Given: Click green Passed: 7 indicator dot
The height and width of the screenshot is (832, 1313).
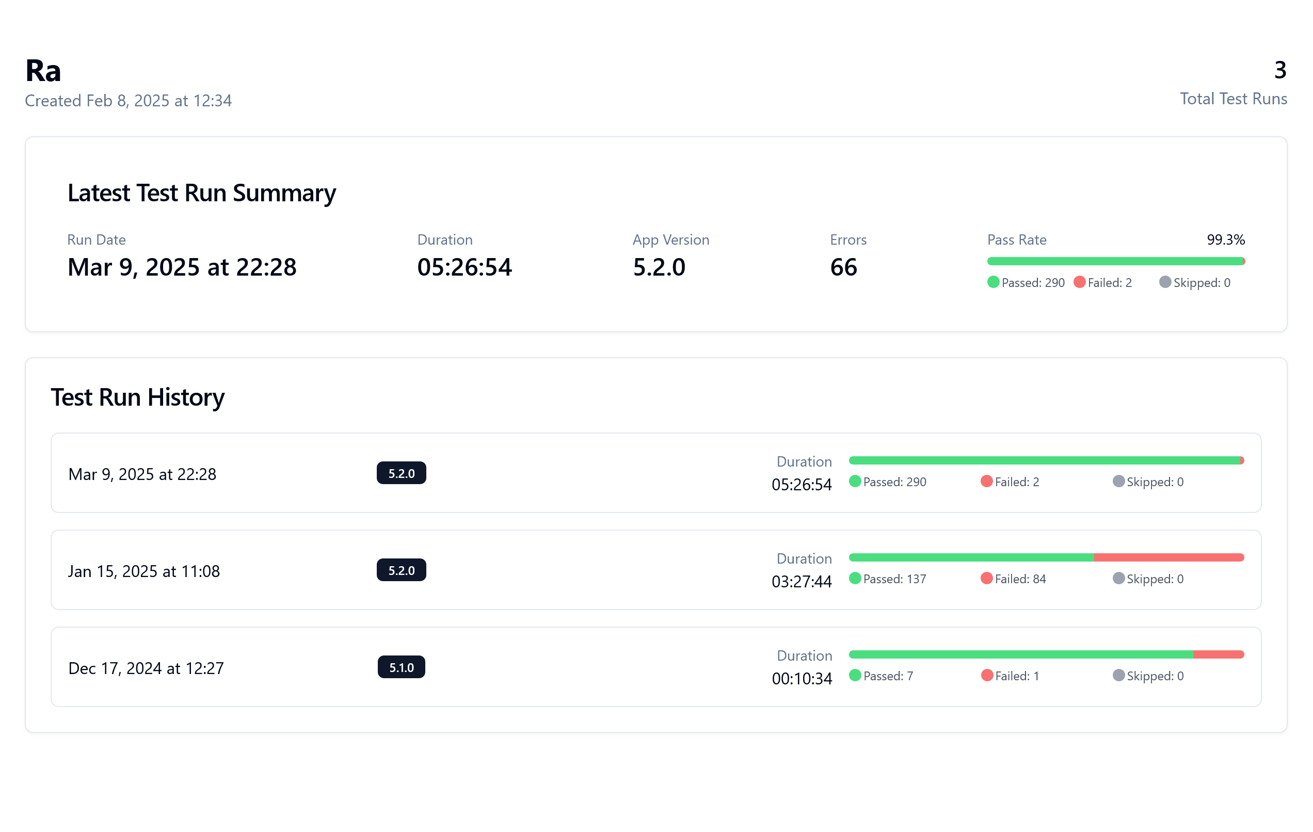Looking at the screenshot, I should pyautogui.click(x=855, y=675).
